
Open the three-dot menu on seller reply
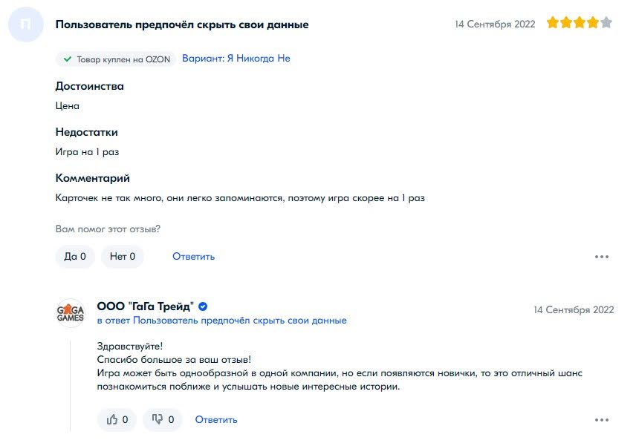(602, 419)
